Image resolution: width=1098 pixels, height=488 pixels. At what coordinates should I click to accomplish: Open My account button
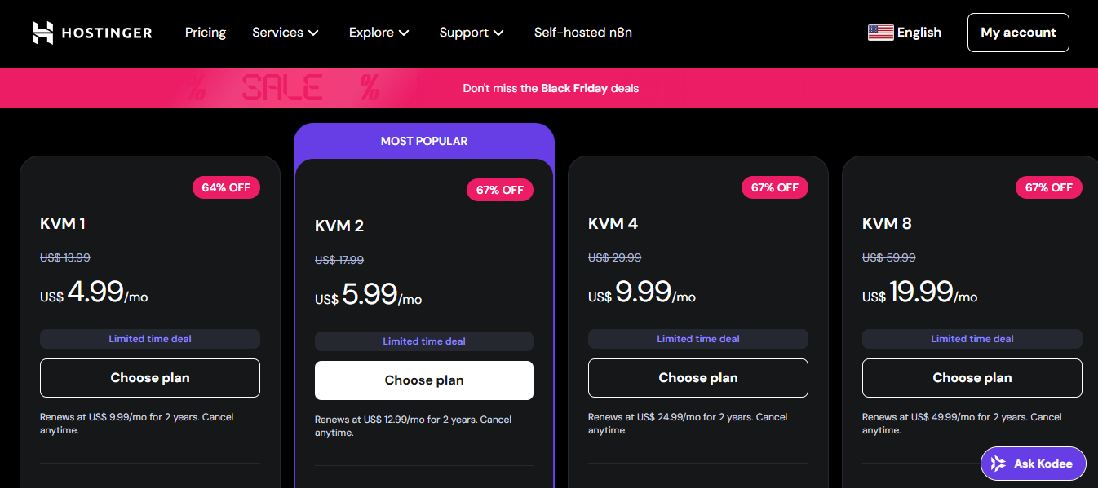point(1018,33)
